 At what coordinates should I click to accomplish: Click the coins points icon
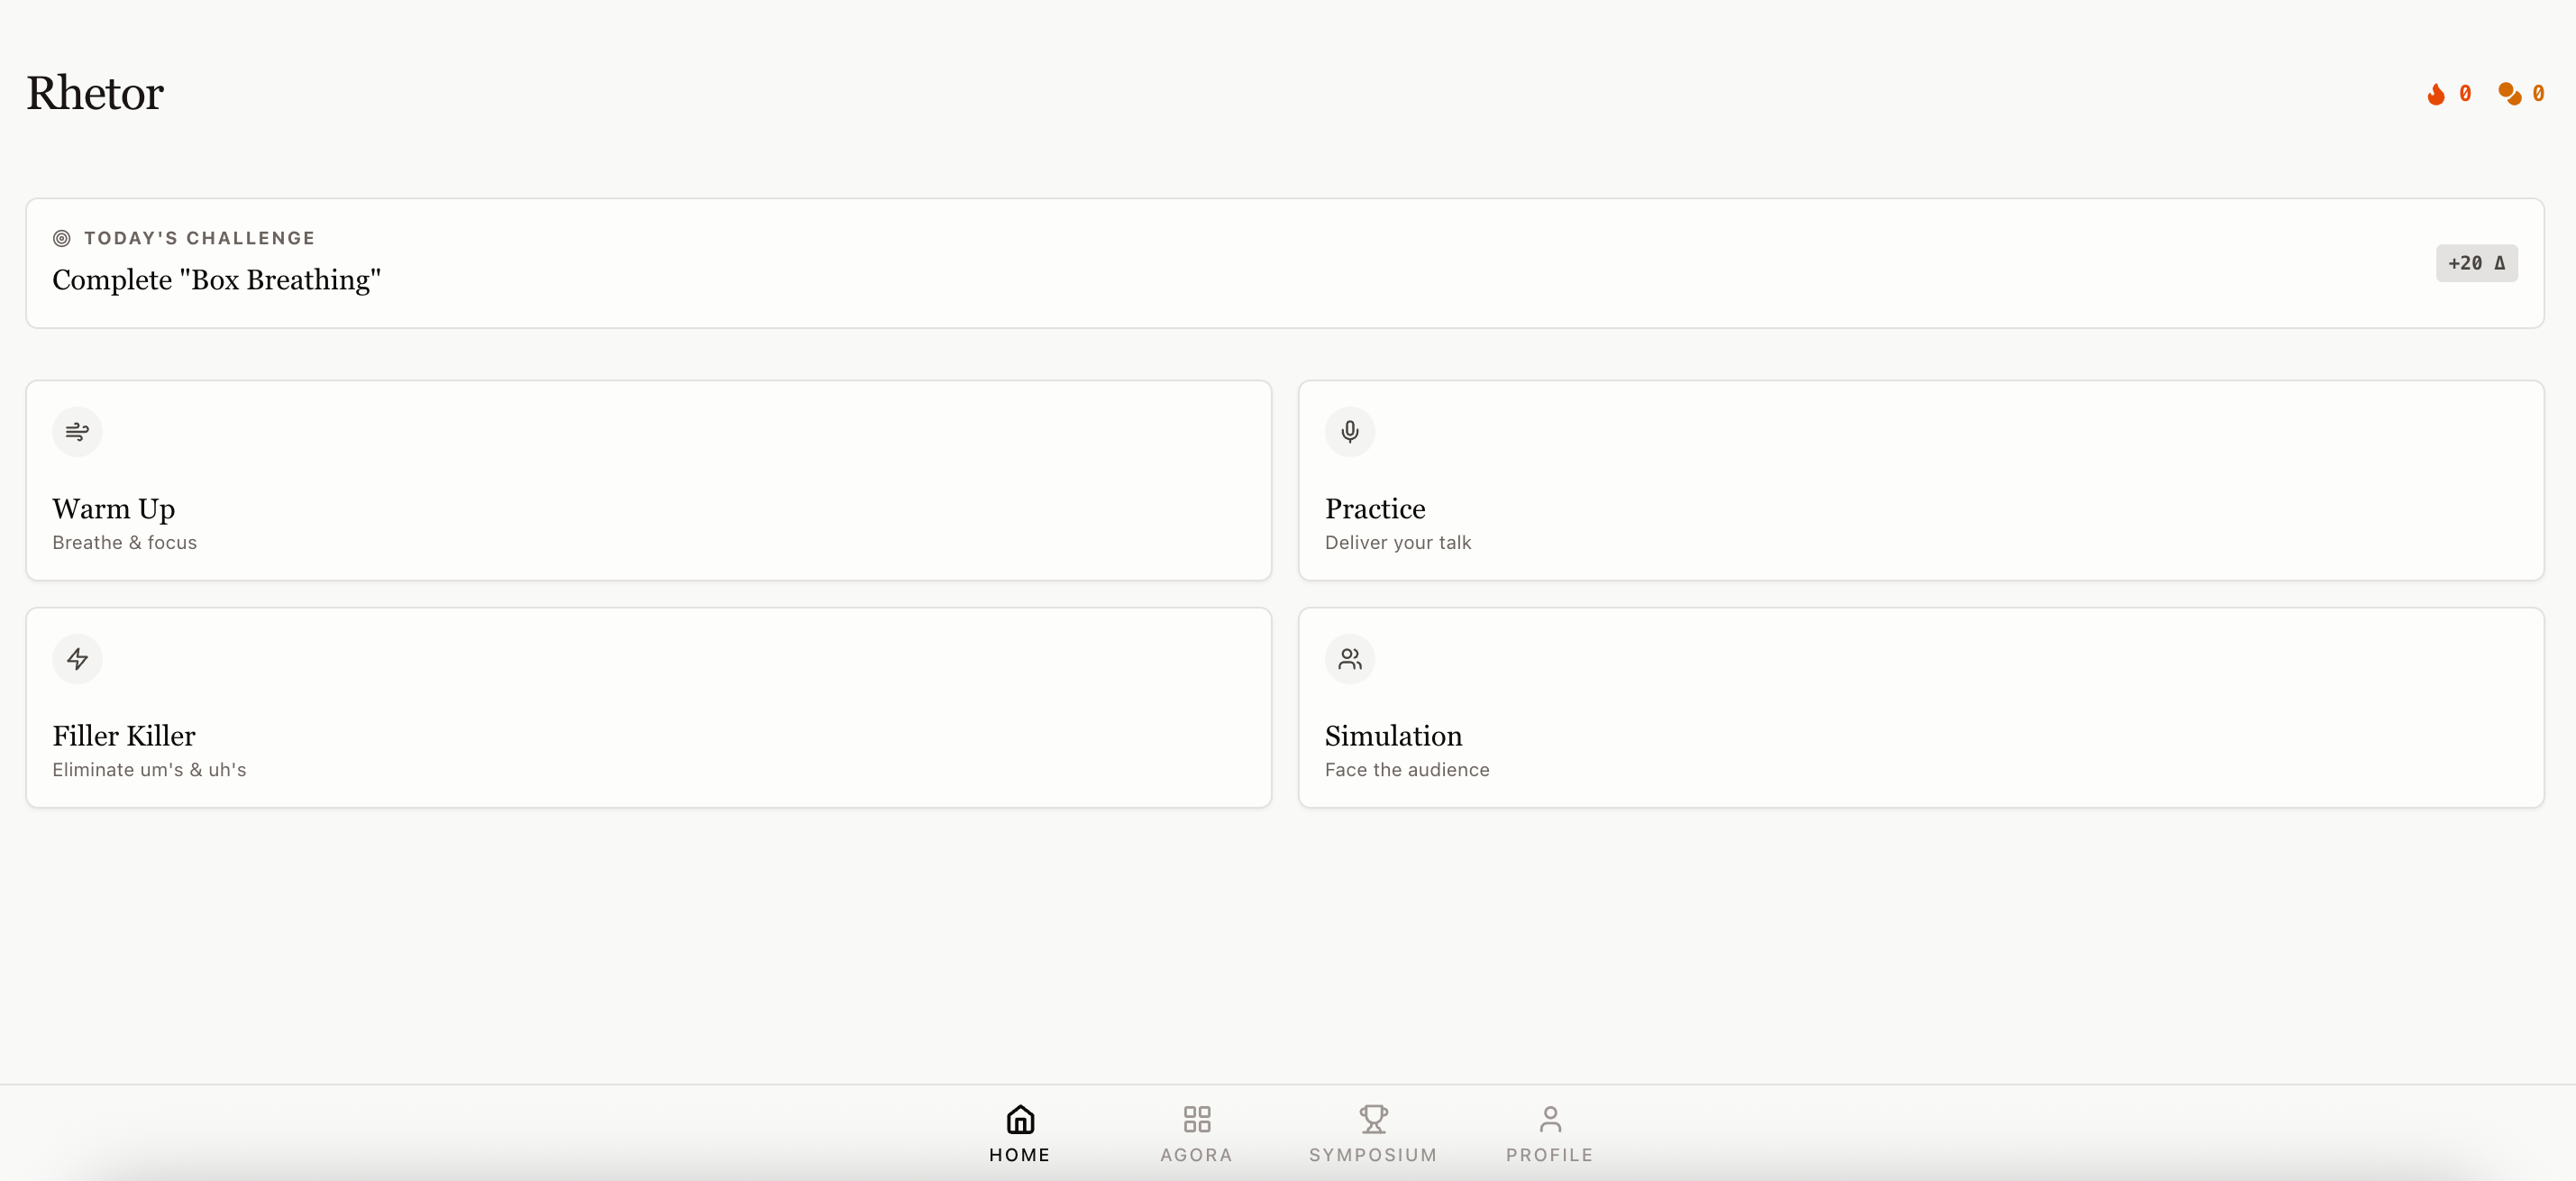(2509, 94)
